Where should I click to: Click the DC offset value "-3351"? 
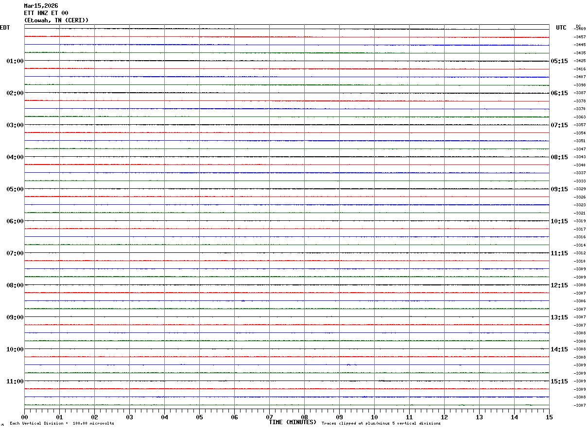tap(579, 141)
